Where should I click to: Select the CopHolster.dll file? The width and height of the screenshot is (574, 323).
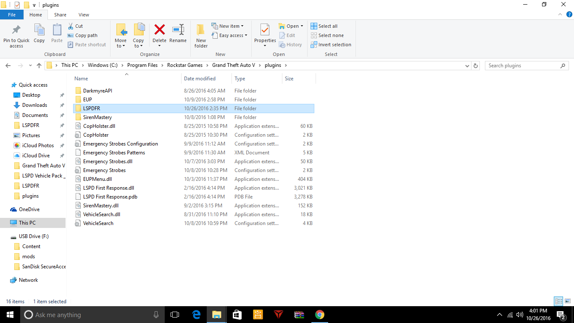click(x=99, y=126)
